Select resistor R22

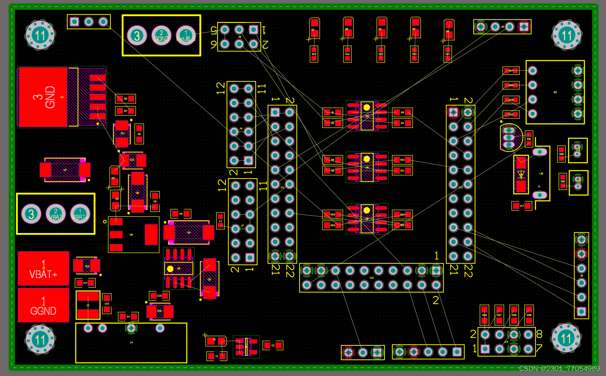511,114
